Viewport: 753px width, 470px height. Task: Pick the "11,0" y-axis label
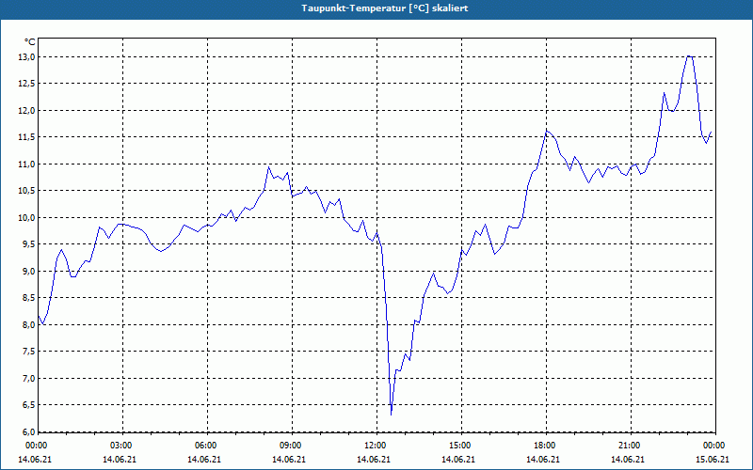click(27, 164)
